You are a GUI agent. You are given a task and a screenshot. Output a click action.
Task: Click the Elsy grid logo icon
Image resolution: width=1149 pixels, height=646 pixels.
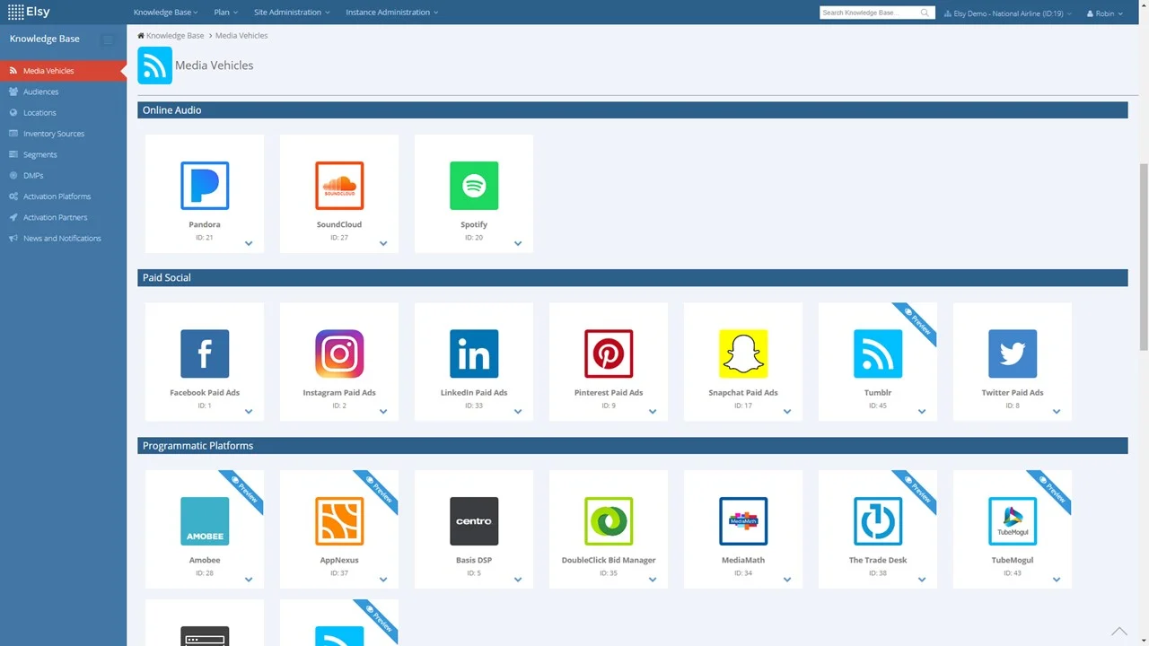click(x=15, y=13)
